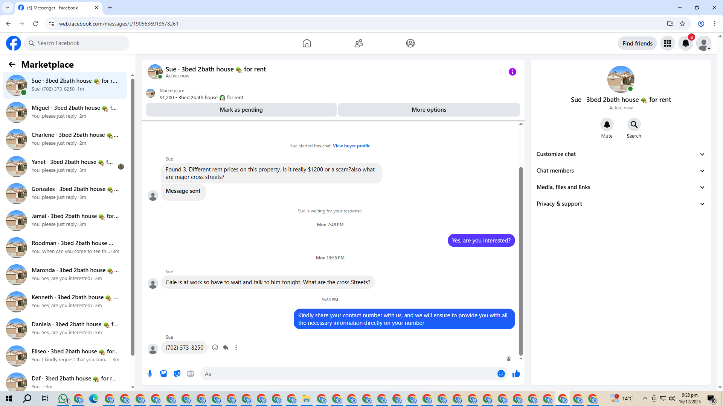The width and height of the screenshot is (723, 406).
Task: Open File Explorer from the taskbar
Action: (x=306, y=398)
